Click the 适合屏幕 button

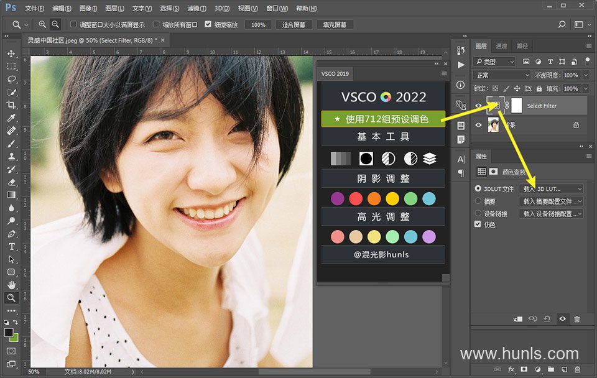click(x=294, y=25)
